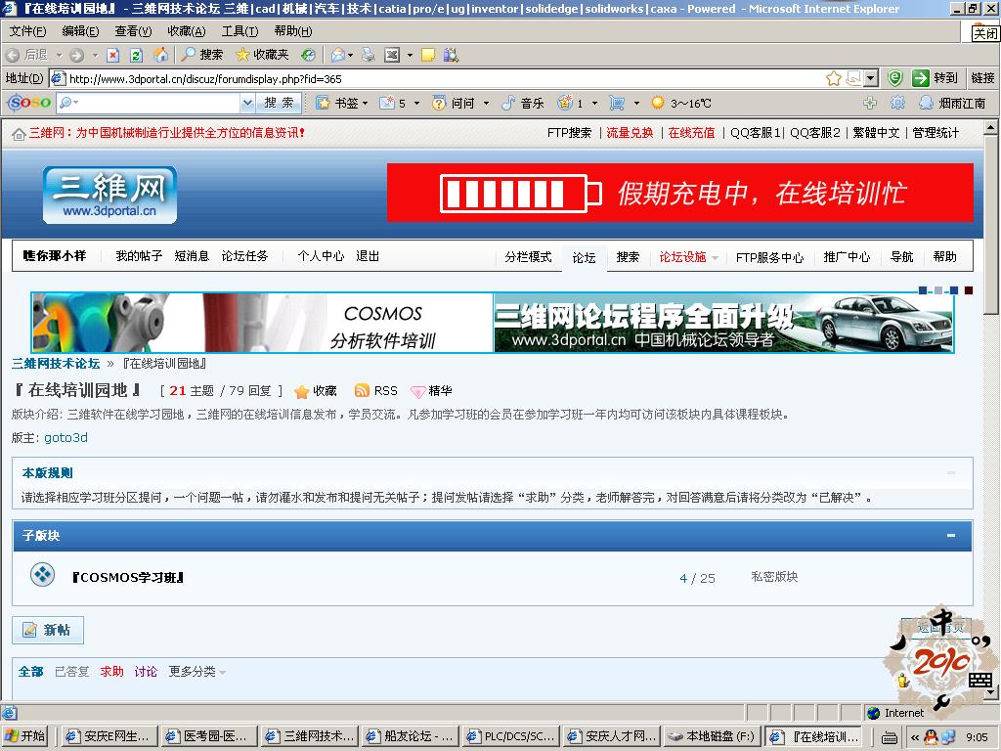The width and height of the screenshot is (1001, 751).
Task: Open the Back button history dropdown arrow
Action: [59, 55]
